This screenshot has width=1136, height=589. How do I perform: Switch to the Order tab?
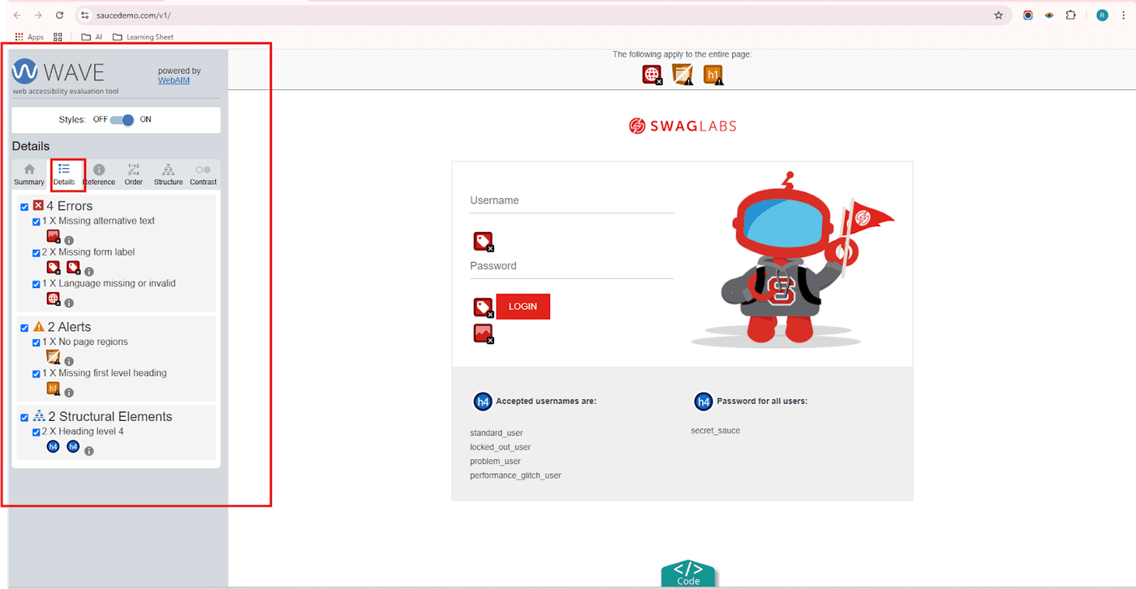pyautogui.click(x=134, y=174)
